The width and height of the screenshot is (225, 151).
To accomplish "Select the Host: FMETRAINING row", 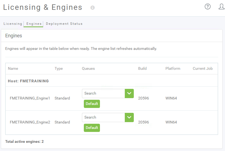I will [x=112, y=81].
